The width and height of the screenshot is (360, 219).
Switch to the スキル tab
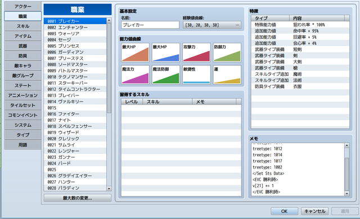point(22,26)
